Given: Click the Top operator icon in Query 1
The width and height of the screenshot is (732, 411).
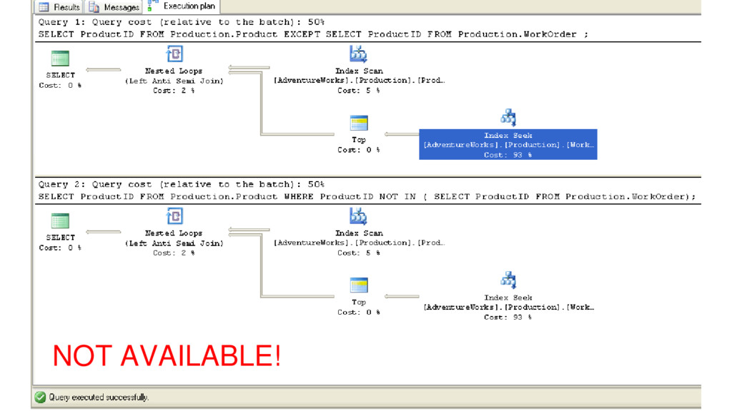Looking at the screenshot, I should [359, 123].
